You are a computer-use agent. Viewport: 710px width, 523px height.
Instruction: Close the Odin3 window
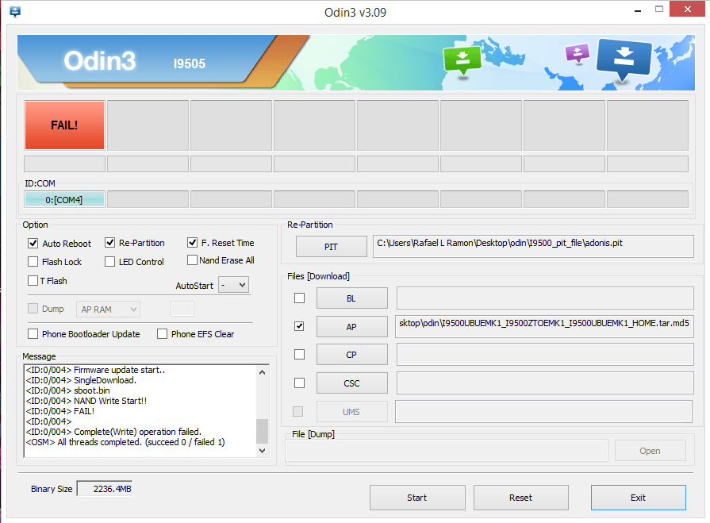pos(687,9)
